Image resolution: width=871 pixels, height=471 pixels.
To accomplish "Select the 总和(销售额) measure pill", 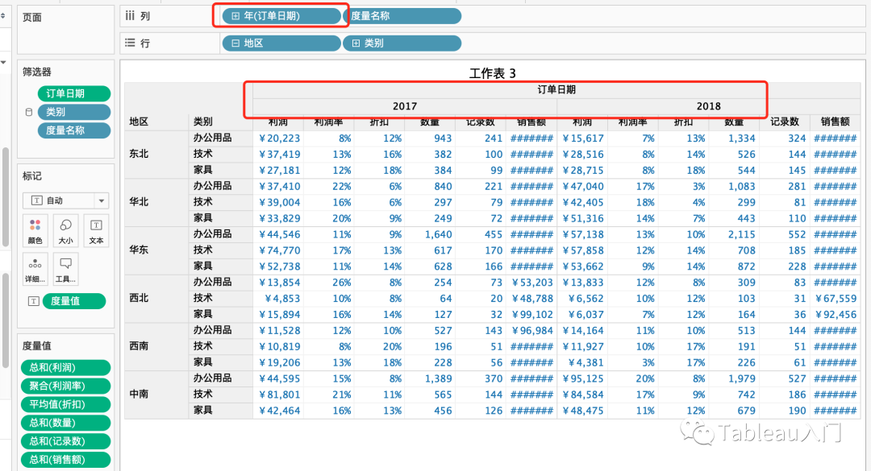I will [x=65, y=460].
